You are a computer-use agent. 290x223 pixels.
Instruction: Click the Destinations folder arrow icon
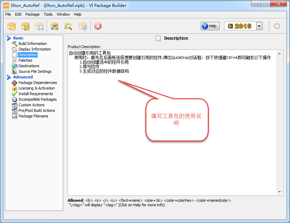(x=14, y=66)
